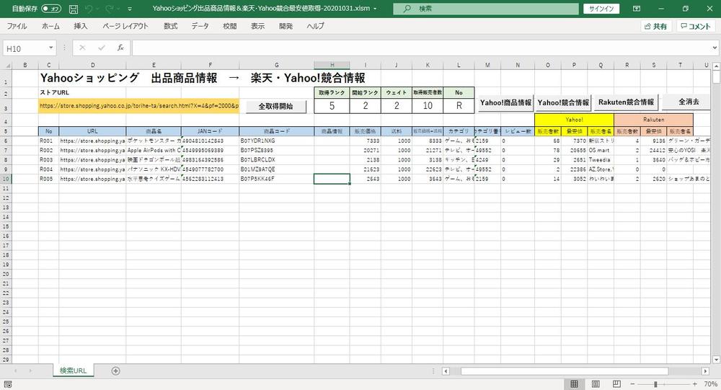
Task: Click the 全取得開始 button
Action: point(276,106)
